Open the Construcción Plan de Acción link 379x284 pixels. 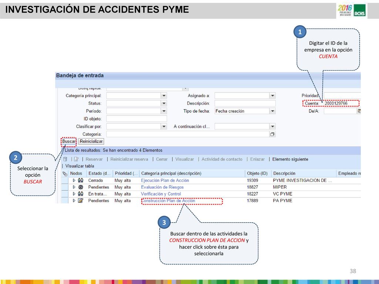[168, 201]
